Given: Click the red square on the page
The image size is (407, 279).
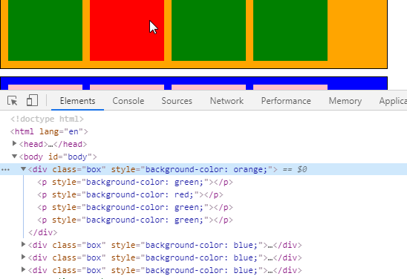Looking at the screenshot, I should pos(127,30).
